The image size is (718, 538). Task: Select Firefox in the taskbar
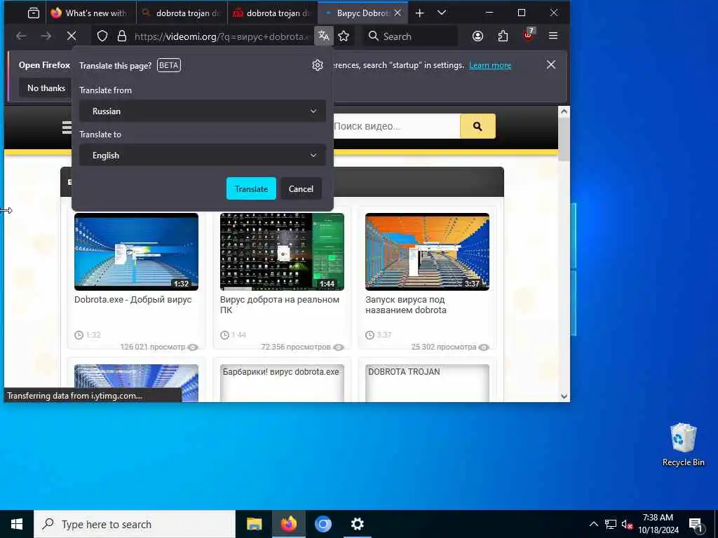point(288,524)
